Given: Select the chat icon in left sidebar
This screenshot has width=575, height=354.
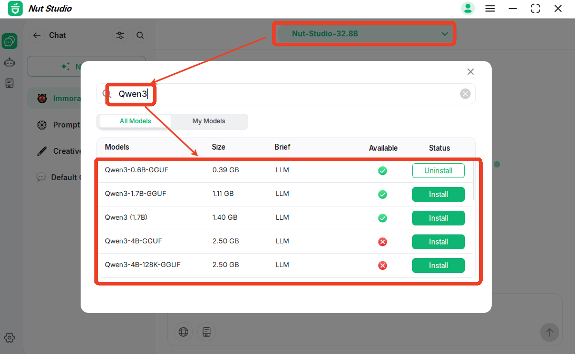Looking at the screenshot, I should coord(9,41).
